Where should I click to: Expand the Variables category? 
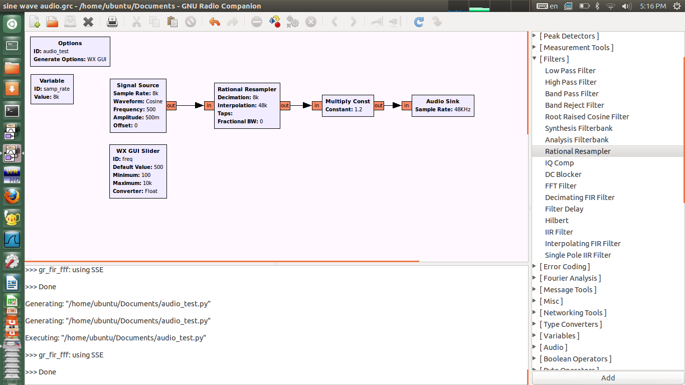(x=535, y=335)
